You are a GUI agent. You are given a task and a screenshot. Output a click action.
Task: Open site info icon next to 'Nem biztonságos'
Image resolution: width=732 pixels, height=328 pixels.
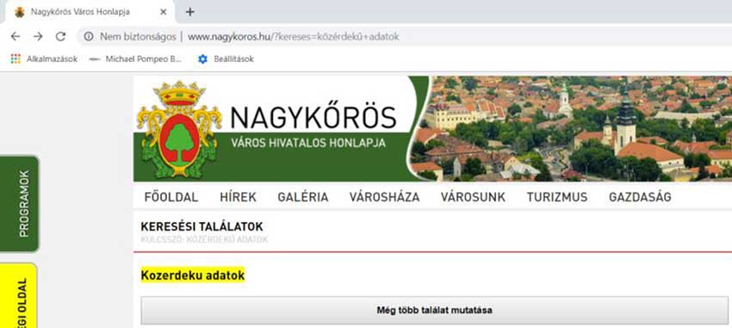(89, 36)
